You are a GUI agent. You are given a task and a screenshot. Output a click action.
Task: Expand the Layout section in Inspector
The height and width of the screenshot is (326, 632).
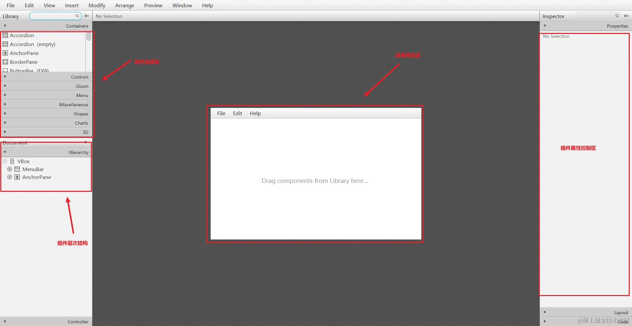point(545,312)
